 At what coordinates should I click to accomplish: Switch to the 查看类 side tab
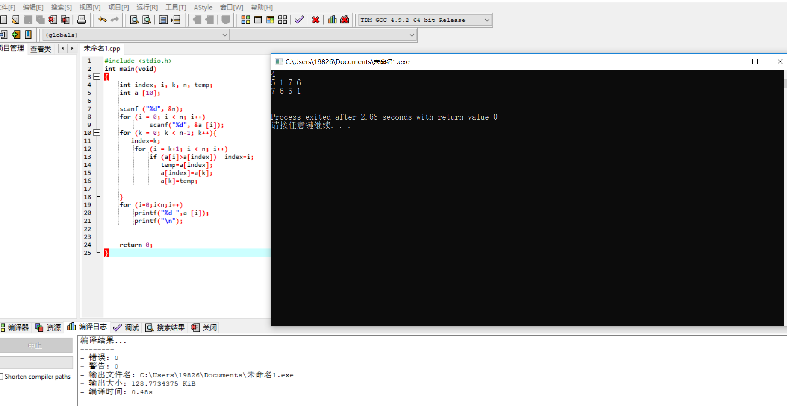[41, 49]
